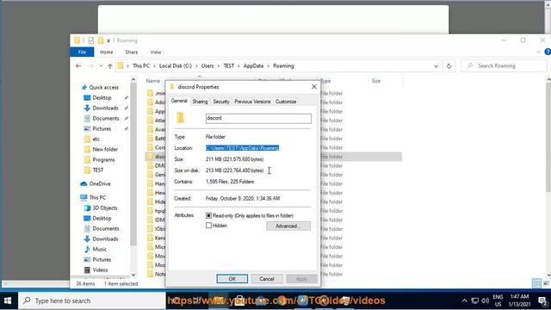Click the Size column header

376,81
